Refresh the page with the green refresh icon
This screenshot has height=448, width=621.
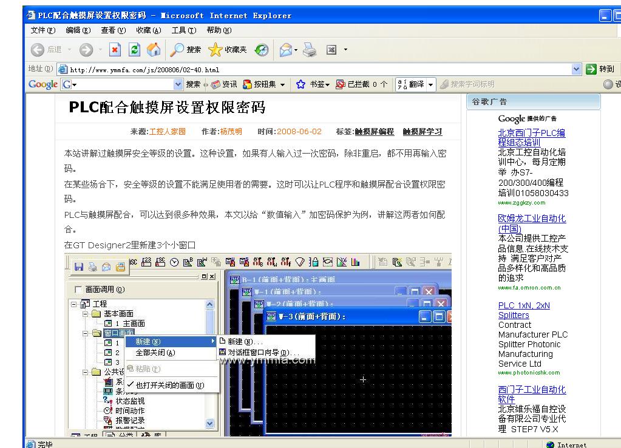pyautogui.click(x=135, y=50)
